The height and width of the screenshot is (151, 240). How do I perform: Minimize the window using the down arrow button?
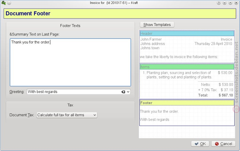tap(224, 3)
